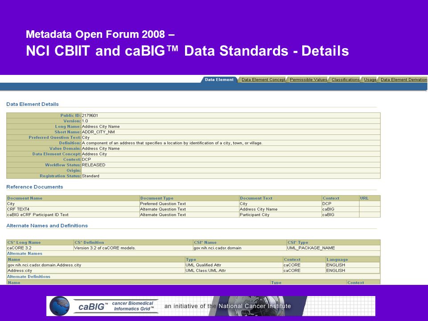Go to the Usage tab
428x321 pixels.
(x=370, y=80)
